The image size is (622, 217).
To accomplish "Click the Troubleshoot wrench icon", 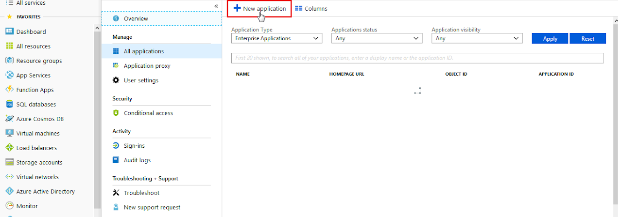I will 116,193.
